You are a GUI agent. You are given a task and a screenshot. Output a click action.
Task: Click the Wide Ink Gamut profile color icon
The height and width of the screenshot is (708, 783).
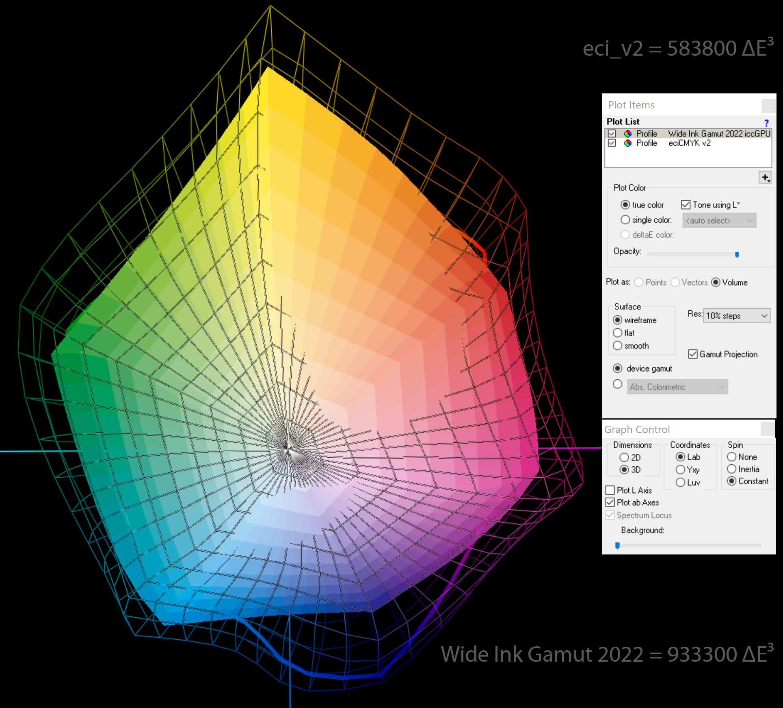(x=628, y=134)
